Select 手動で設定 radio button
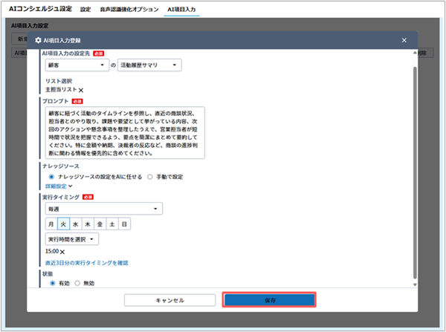This screenshot has height=332, width=446. click(150, 177)
